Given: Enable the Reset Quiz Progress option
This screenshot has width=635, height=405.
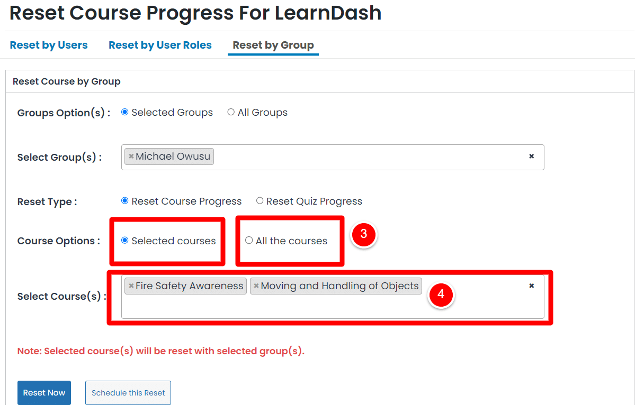Looking at the screenshot, I should tap(260, 200).
